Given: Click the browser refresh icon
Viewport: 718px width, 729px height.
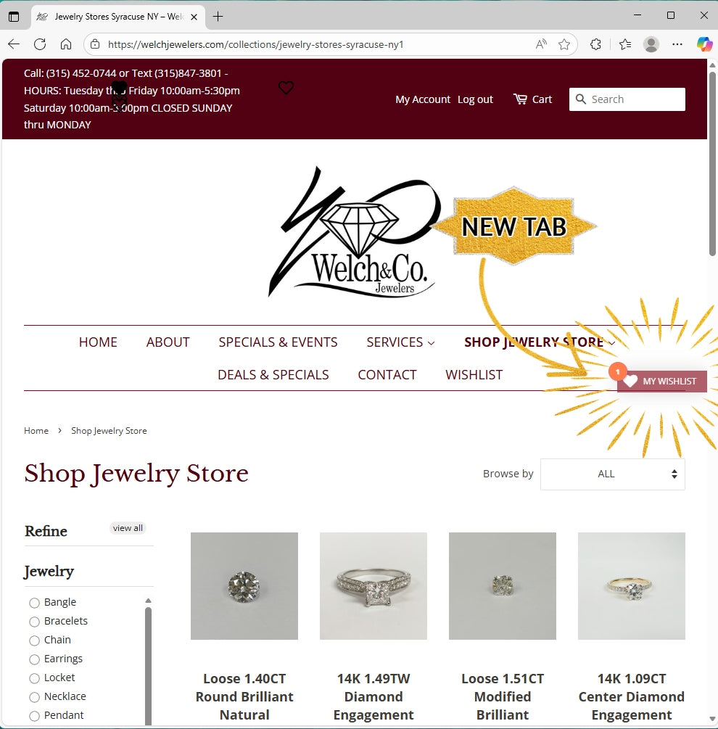Looking at the screenshot, I should click(40, 45).
